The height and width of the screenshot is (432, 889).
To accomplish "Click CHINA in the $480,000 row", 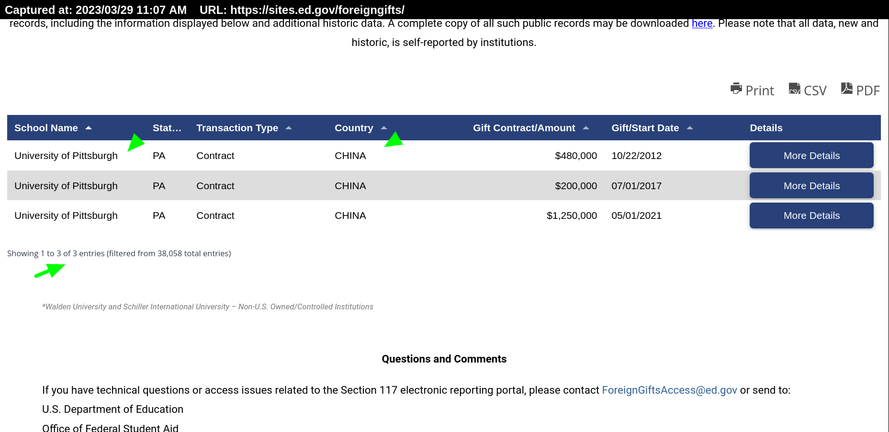I will (x=350, y=156).
